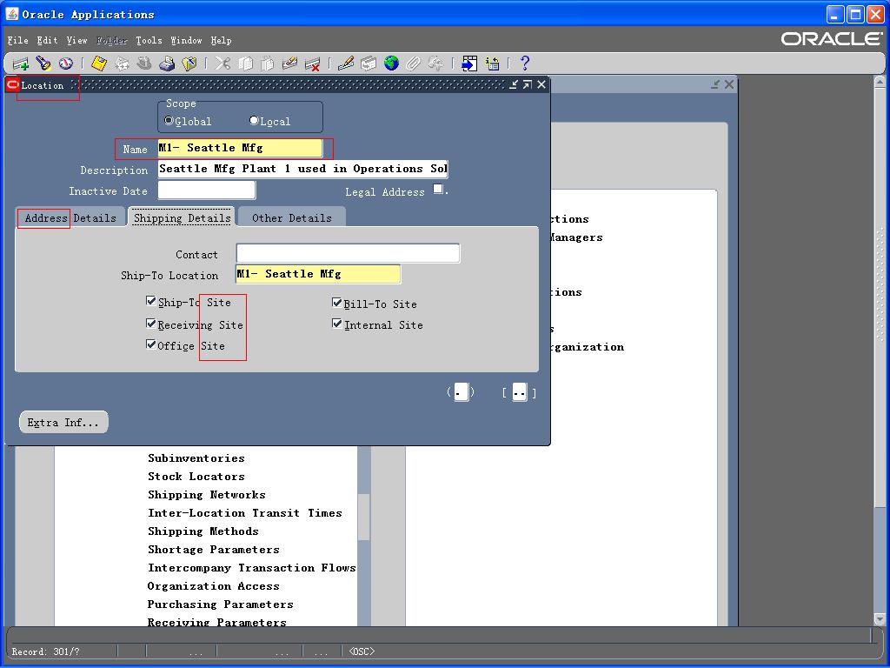Click the empty Contact field
This screenshot has height=668, width=890.
pos(348,253)
